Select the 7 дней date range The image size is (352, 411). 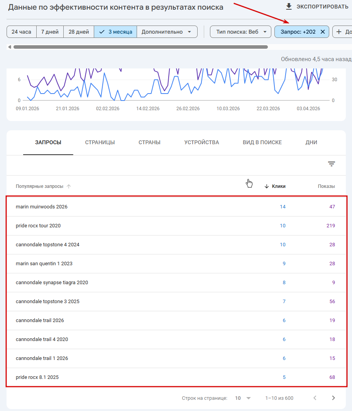pyautogui.click(x=50, y=32)
